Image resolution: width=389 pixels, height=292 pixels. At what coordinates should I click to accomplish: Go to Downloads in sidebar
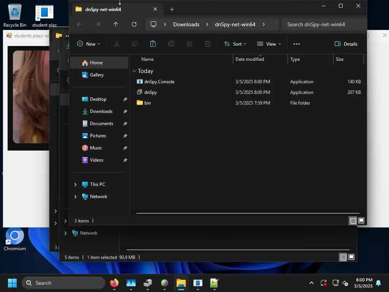(x=99, y=111)
